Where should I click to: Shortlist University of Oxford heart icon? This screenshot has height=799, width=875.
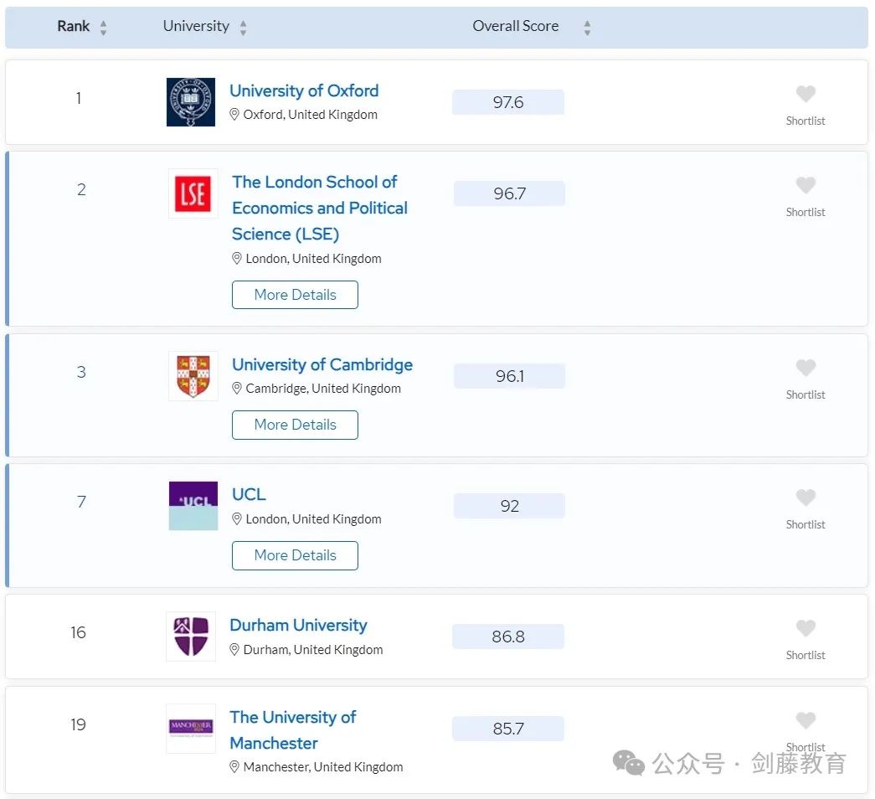[806, 94]
